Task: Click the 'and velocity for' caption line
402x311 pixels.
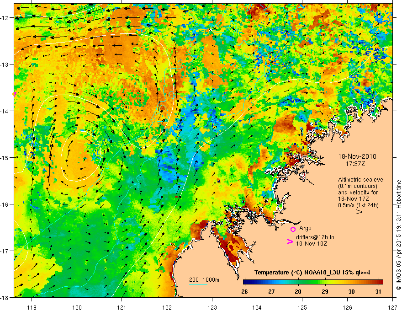Action: pos(358,193)
